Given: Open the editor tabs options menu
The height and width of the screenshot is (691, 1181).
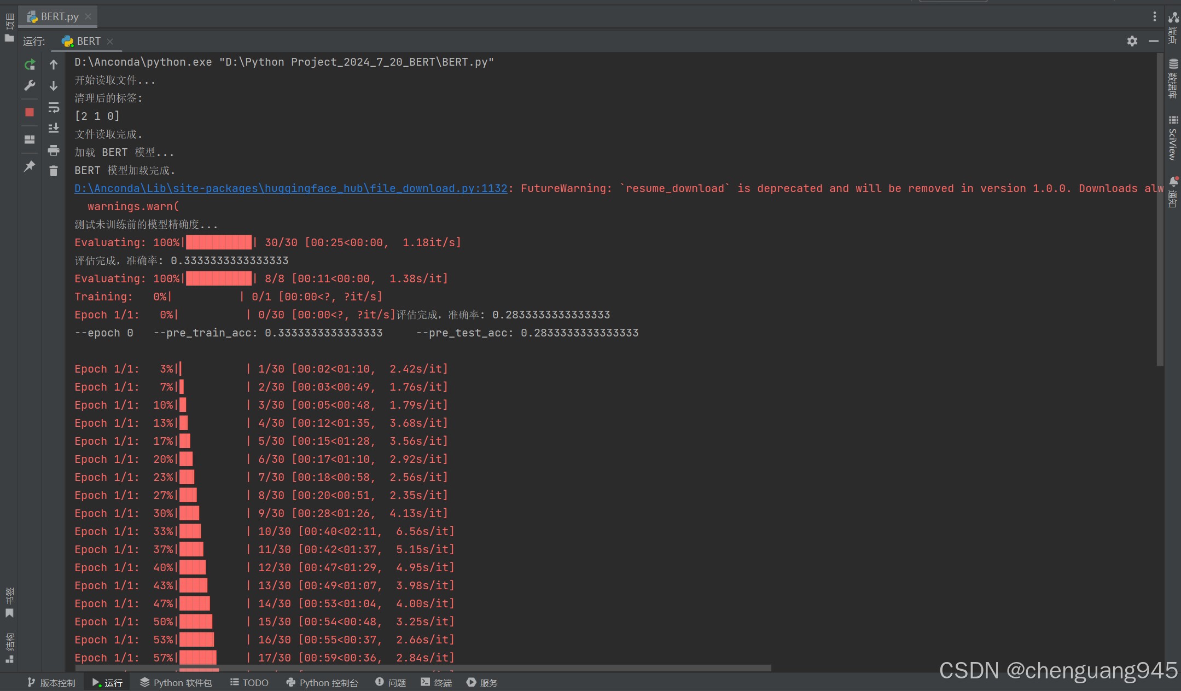Looking at the screenshot, I should 1154,17.
